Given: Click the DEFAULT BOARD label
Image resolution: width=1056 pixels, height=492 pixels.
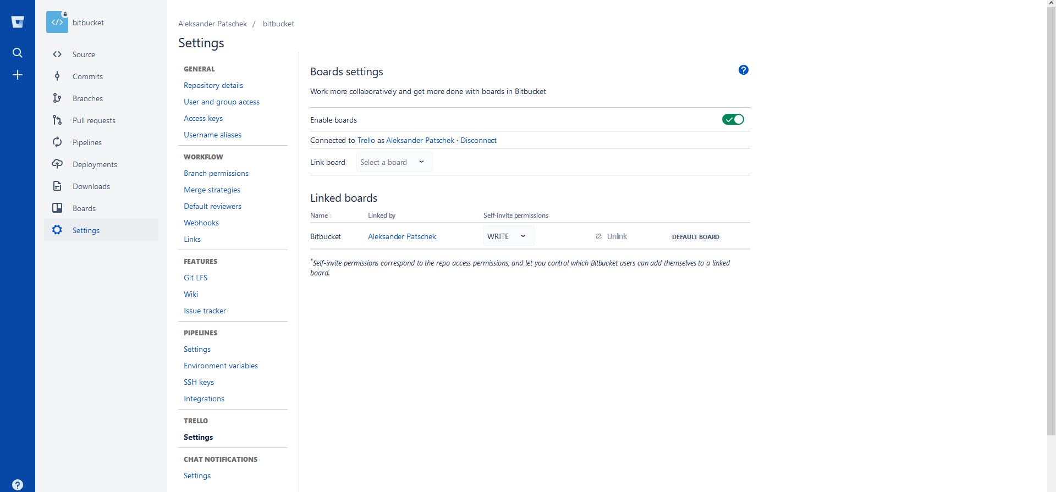Looking at the screenshot, I should [x=696, y=237].
